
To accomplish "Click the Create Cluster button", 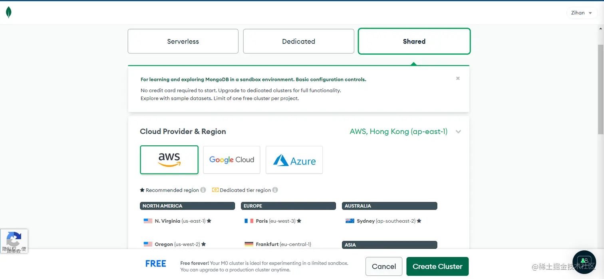I will tap(437, 266).
